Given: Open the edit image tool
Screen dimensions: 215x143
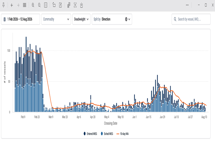Looking at the screenshot, I should click(60, 5).
